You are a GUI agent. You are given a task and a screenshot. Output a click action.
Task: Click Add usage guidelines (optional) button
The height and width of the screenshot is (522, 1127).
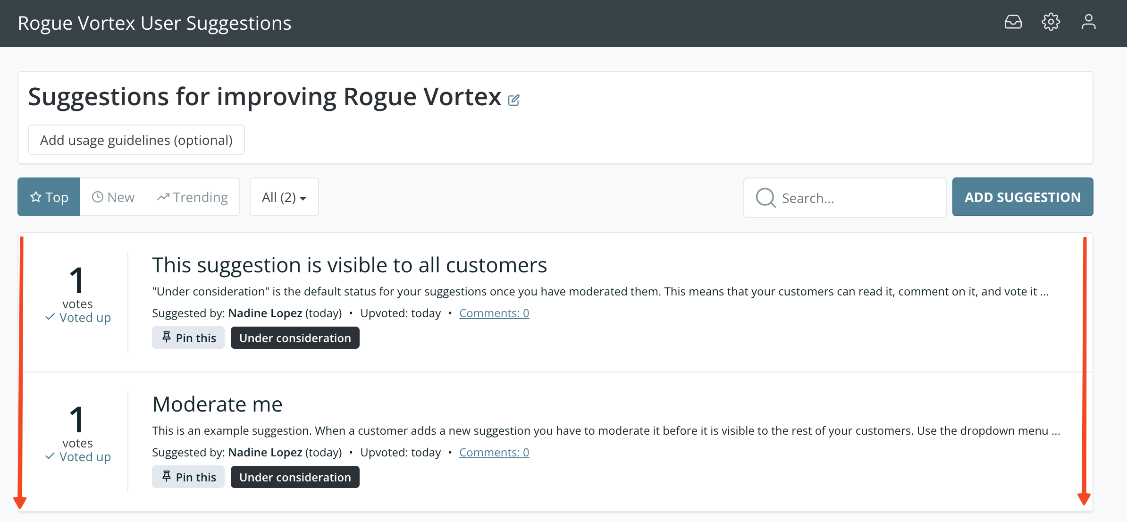tap(136, 140)
